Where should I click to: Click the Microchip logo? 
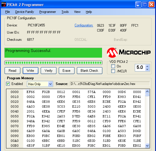(129, 53)
